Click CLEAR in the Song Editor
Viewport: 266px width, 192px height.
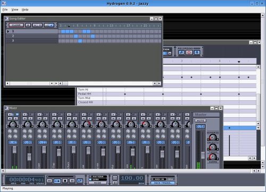click(x=16, y=25)
